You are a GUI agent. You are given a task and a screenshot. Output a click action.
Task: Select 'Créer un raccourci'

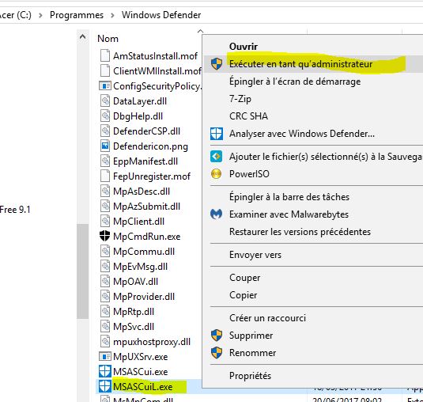click(x=267, y=318)
